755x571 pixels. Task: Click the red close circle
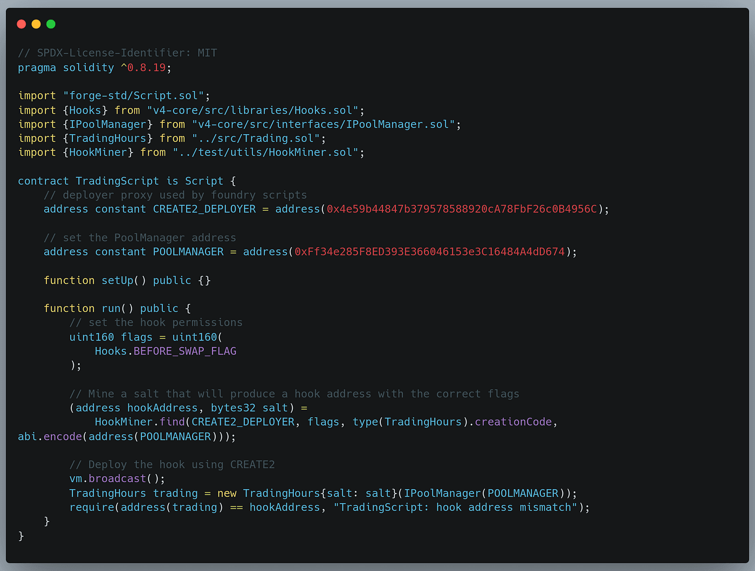21,24
